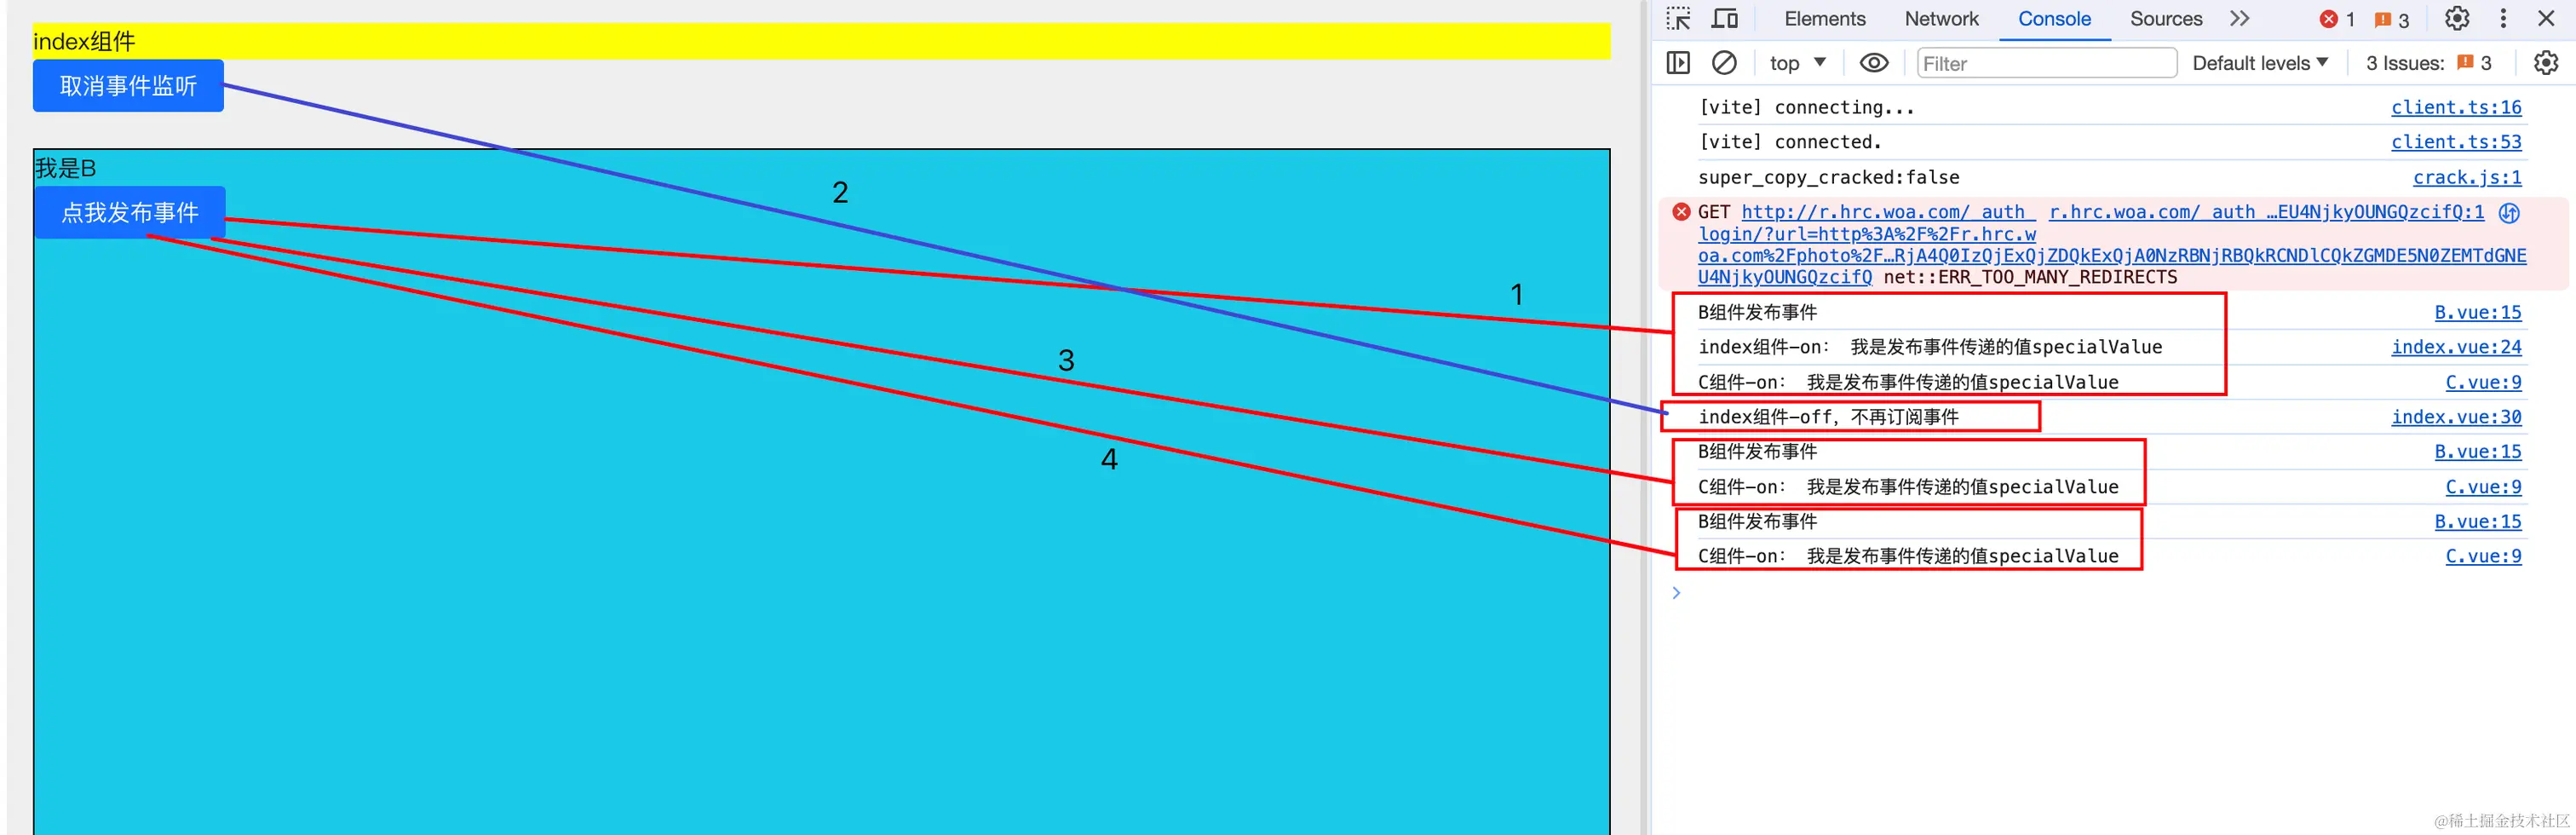2576x835 pixels.
Task: Open source link crack.js:1
Action: (x=2467, y=177)
